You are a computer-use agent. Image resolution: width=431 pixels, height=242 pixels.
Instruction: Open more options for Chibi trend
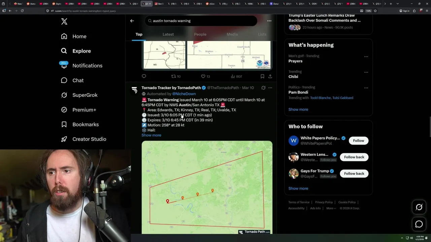coord(366,72)
